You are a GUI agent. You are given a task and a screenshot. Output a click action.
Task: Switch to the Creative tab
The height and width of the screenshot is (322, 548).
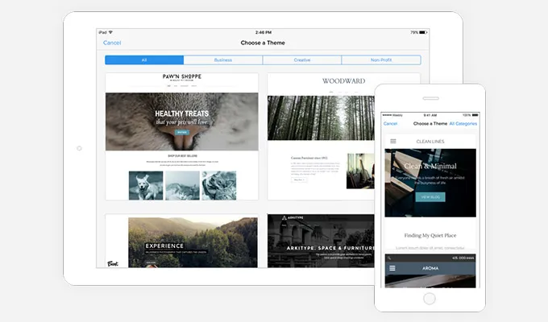(x=301, y=60)
